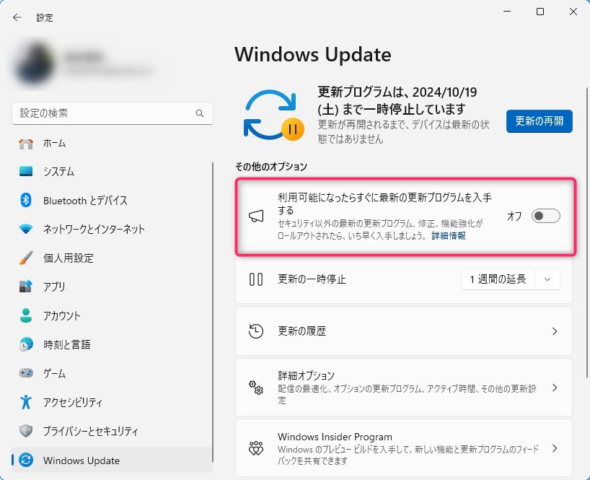This screenshot has width=590, height=480.
Task: Open アクセシビリティ in the sidebar
Action: click(72, 403)
